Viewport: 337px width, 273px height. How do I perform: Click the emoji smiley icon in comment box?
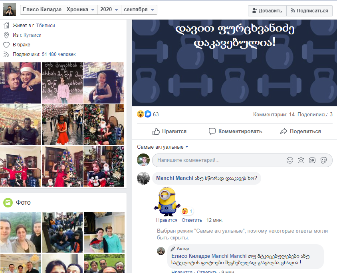290,160
